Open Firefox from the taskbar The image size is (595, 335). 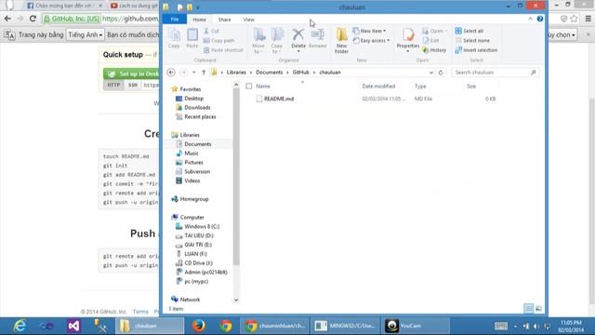(198, 326)
